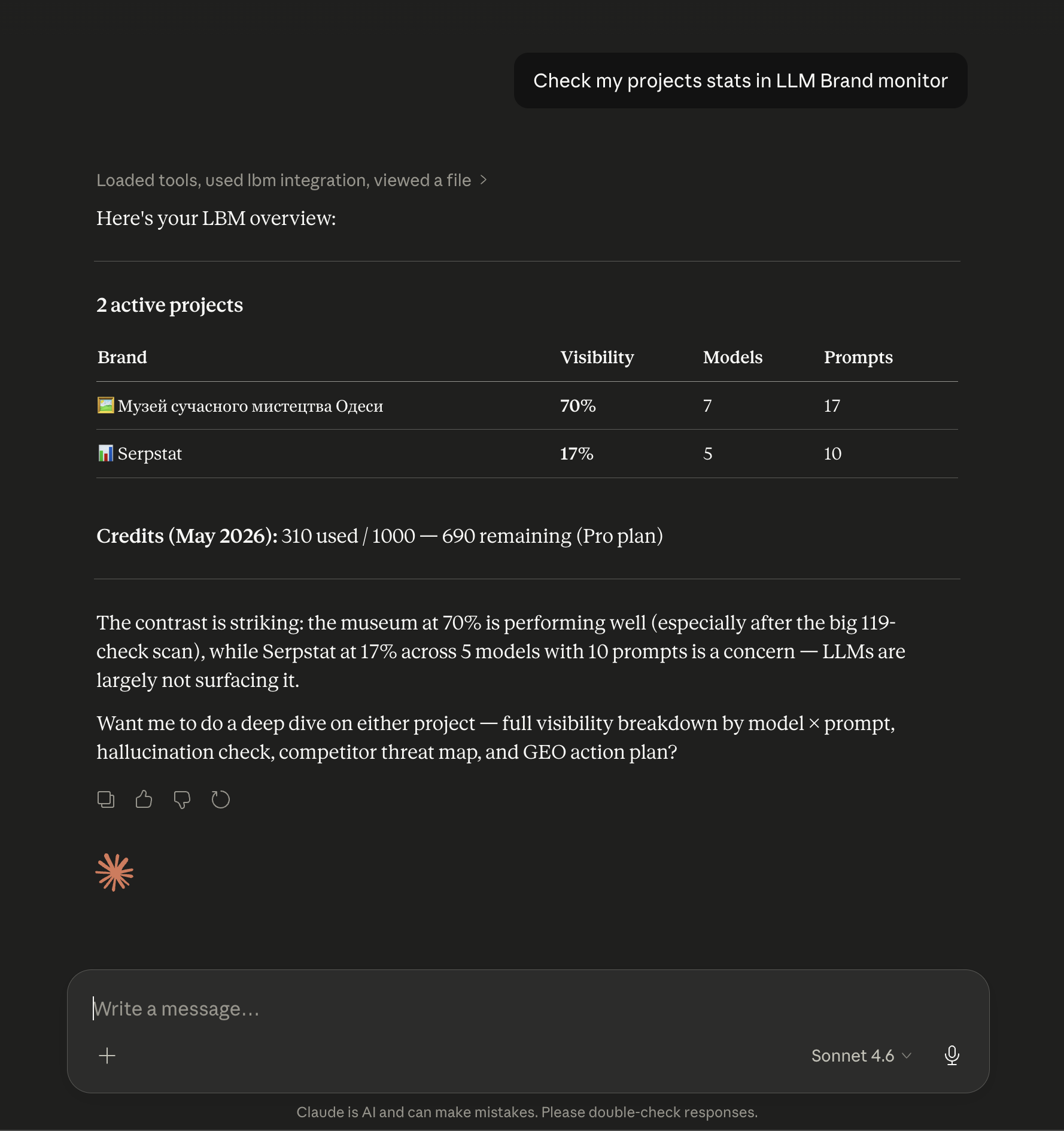Retry the response with regenerate icon
Viewport: 1064px width, 1131px height.
tap(220, 799)
